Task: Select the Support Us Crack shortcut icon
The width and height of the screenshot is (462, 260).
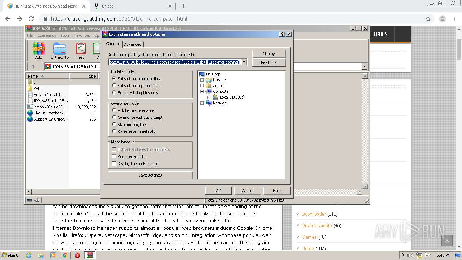Action: point(30,119)
